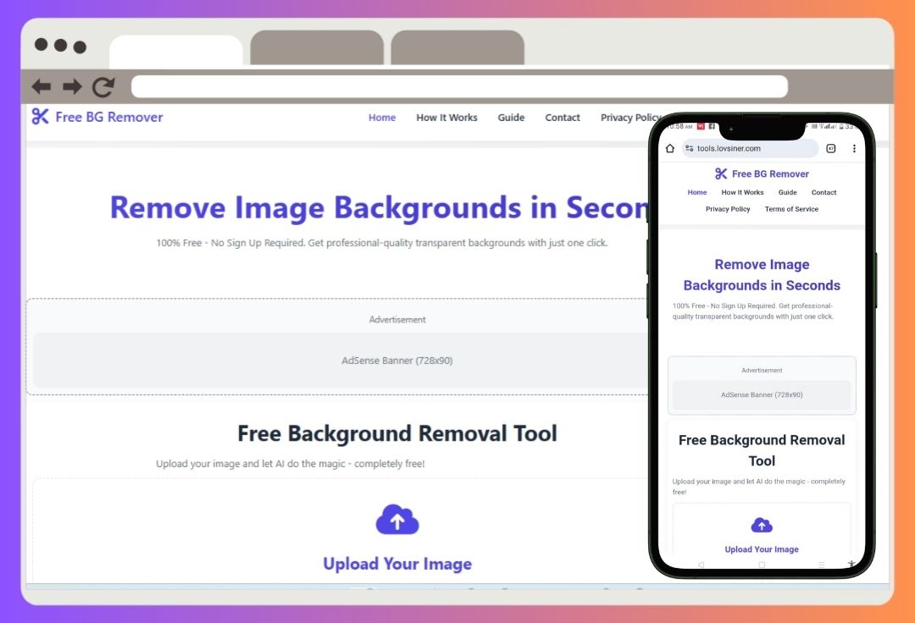Switch to the second browser tab
The height and width of the screenshot is (623, 915).
[317, 49]
